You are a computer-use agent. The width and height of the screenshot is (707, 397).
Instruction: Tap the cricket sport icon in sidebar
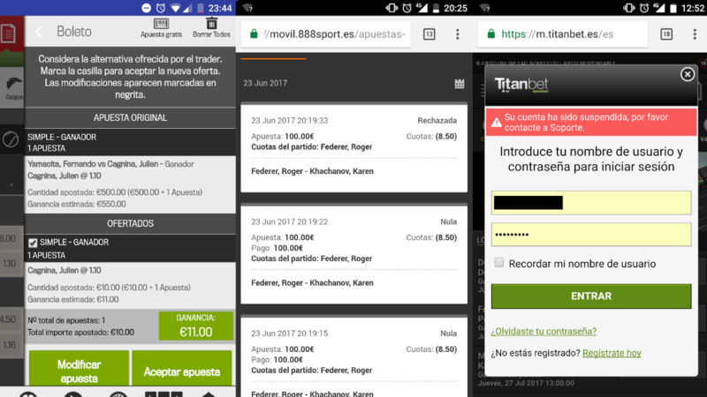click(x=11, y=139)
